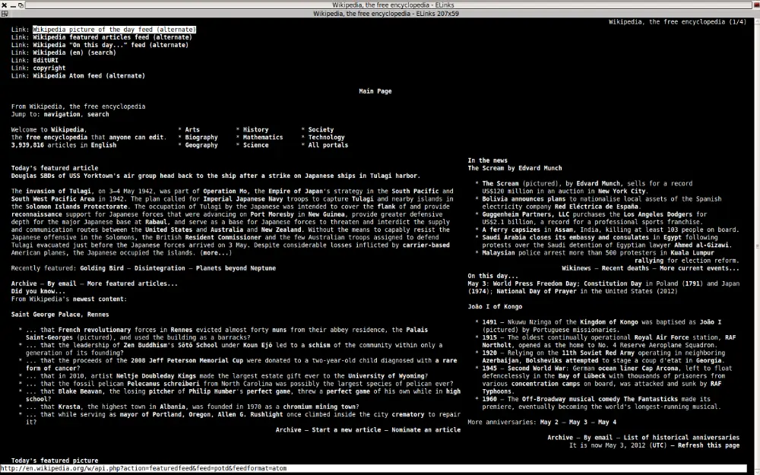This screenshot has width=760, height=475.
Task: Click the window menu icon in the title bar
Action: pos(21,5)
